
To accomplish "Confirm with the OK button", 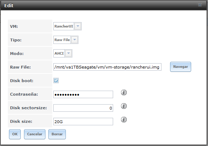I will [x=15, y=134].
